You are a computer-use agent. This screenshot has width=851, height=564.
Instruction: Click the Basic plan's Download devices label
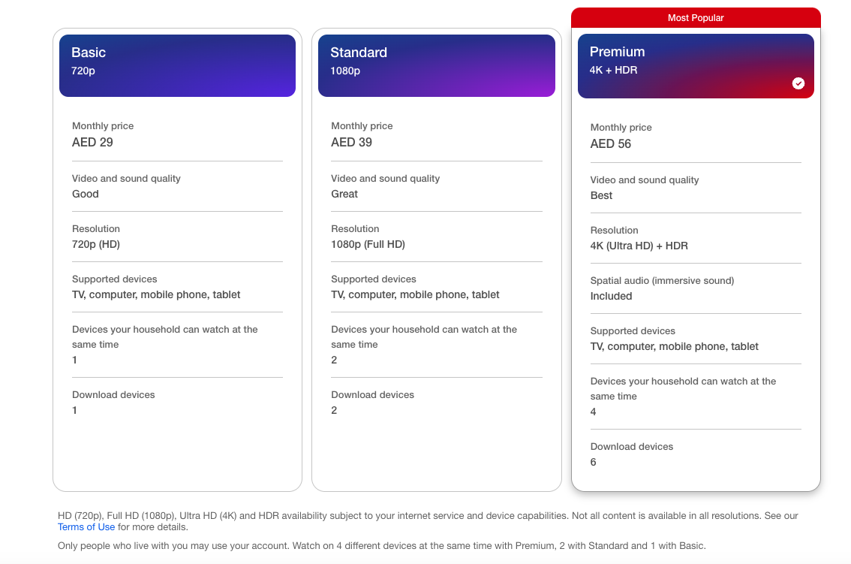(x=113, y=395)
